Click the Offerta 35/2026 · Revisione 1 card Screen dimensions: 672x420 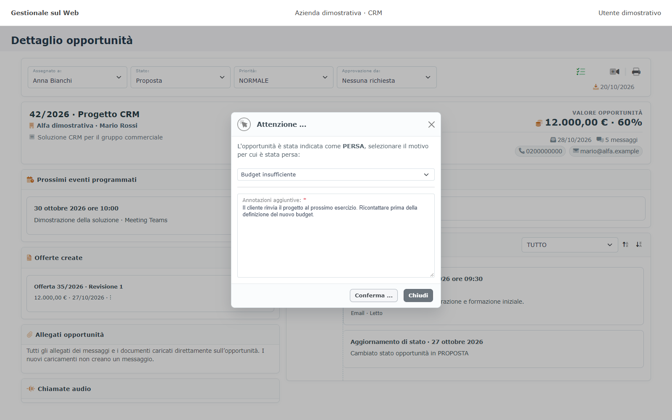(x=150, y=294)
